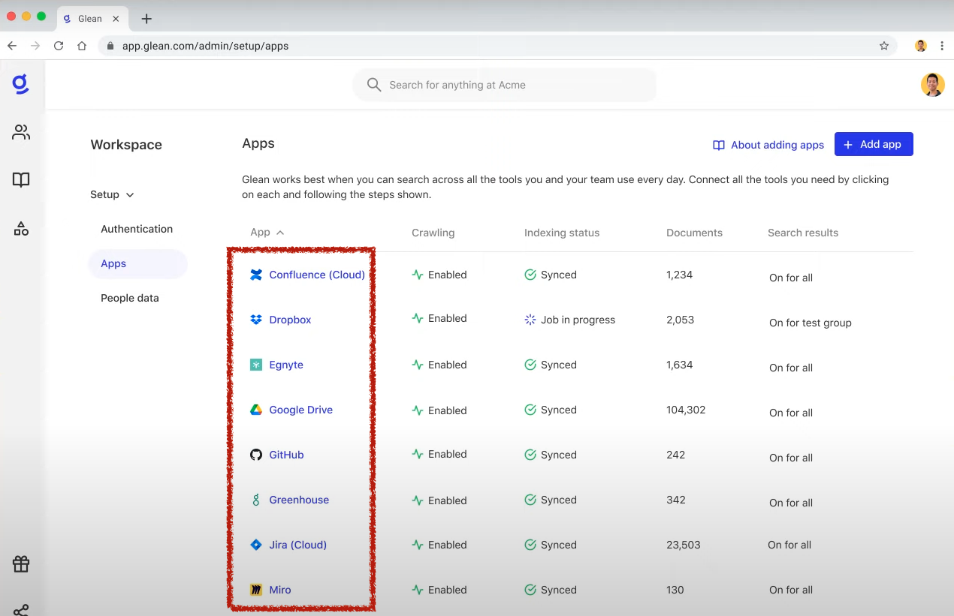Click the Miro Enabled crawling status
954x616 pixels.
[x=448, y=590]
